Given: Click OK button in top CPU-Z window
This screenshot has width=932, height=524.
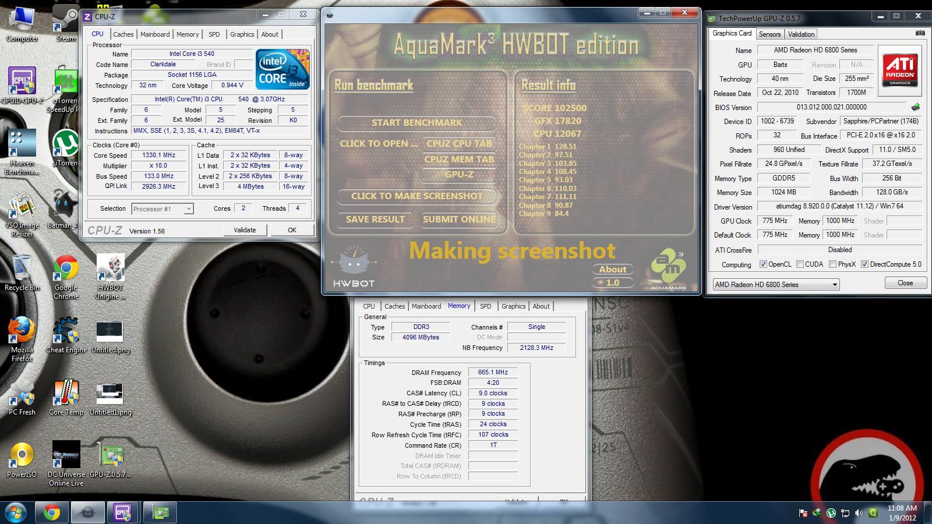Looking at the screenshot, I should point(292,230).
